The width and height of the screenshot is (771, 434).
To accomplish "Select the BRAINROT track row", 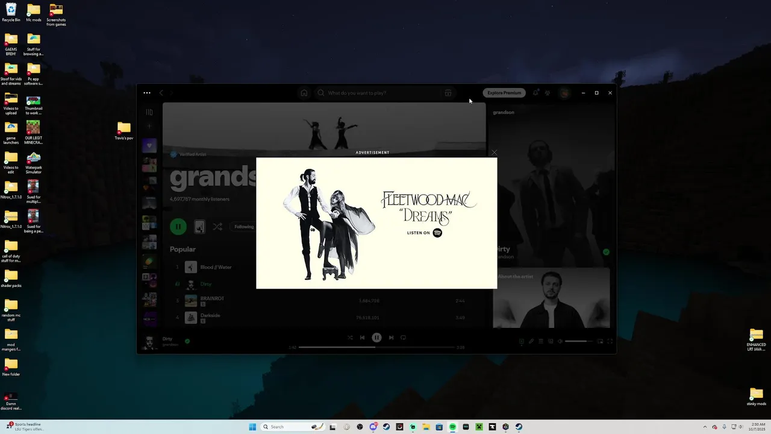I will pos(325,300).
